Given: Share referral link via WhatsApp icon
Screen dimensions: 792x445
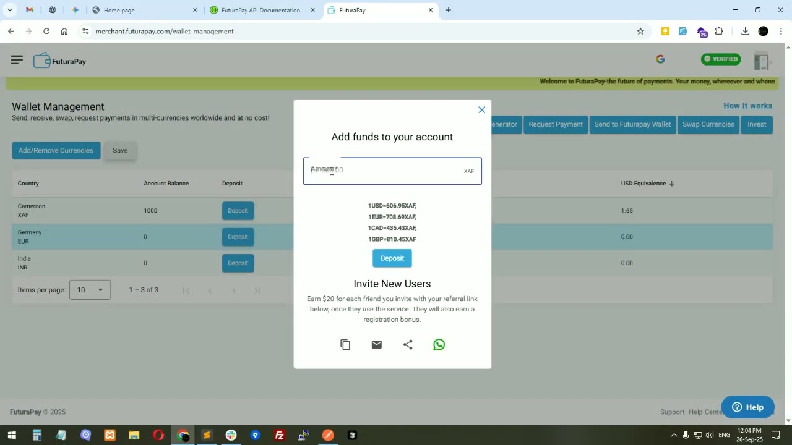Looking at the screenshot, I should click(x=439, y=345).
